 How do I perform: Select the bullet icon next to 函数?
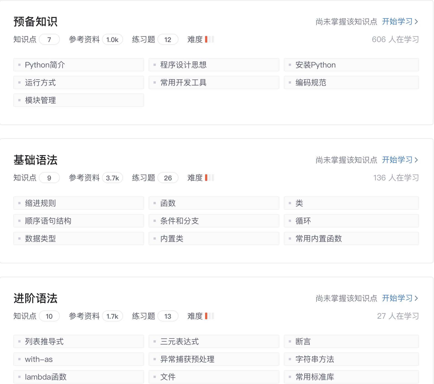pyautogui.click(x=154, y=203)
